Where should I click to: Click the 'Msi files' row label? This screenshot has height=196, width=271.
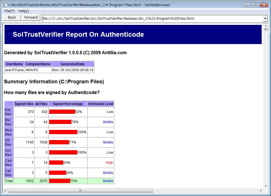coord(9,122)
